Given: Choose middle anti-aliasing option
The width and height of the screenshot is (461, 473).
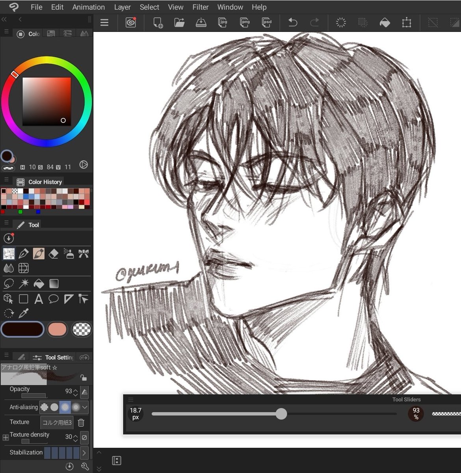Looking at the screenshot, I should point(65,407).
